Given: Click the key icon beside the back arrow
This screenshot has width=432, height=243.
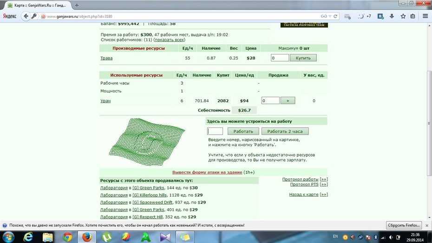Looking at the screenshot, I should coord(34,16).
